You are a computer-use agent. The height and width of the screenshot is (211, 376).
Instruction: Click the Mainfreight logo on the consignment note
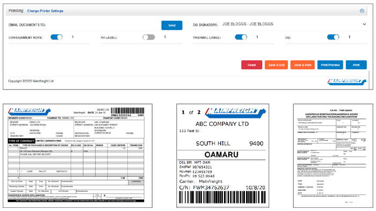(29, 111)
